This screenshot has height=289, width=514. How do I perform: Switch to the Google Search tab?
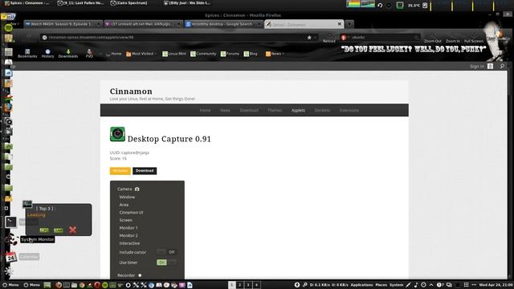(223, 24)
